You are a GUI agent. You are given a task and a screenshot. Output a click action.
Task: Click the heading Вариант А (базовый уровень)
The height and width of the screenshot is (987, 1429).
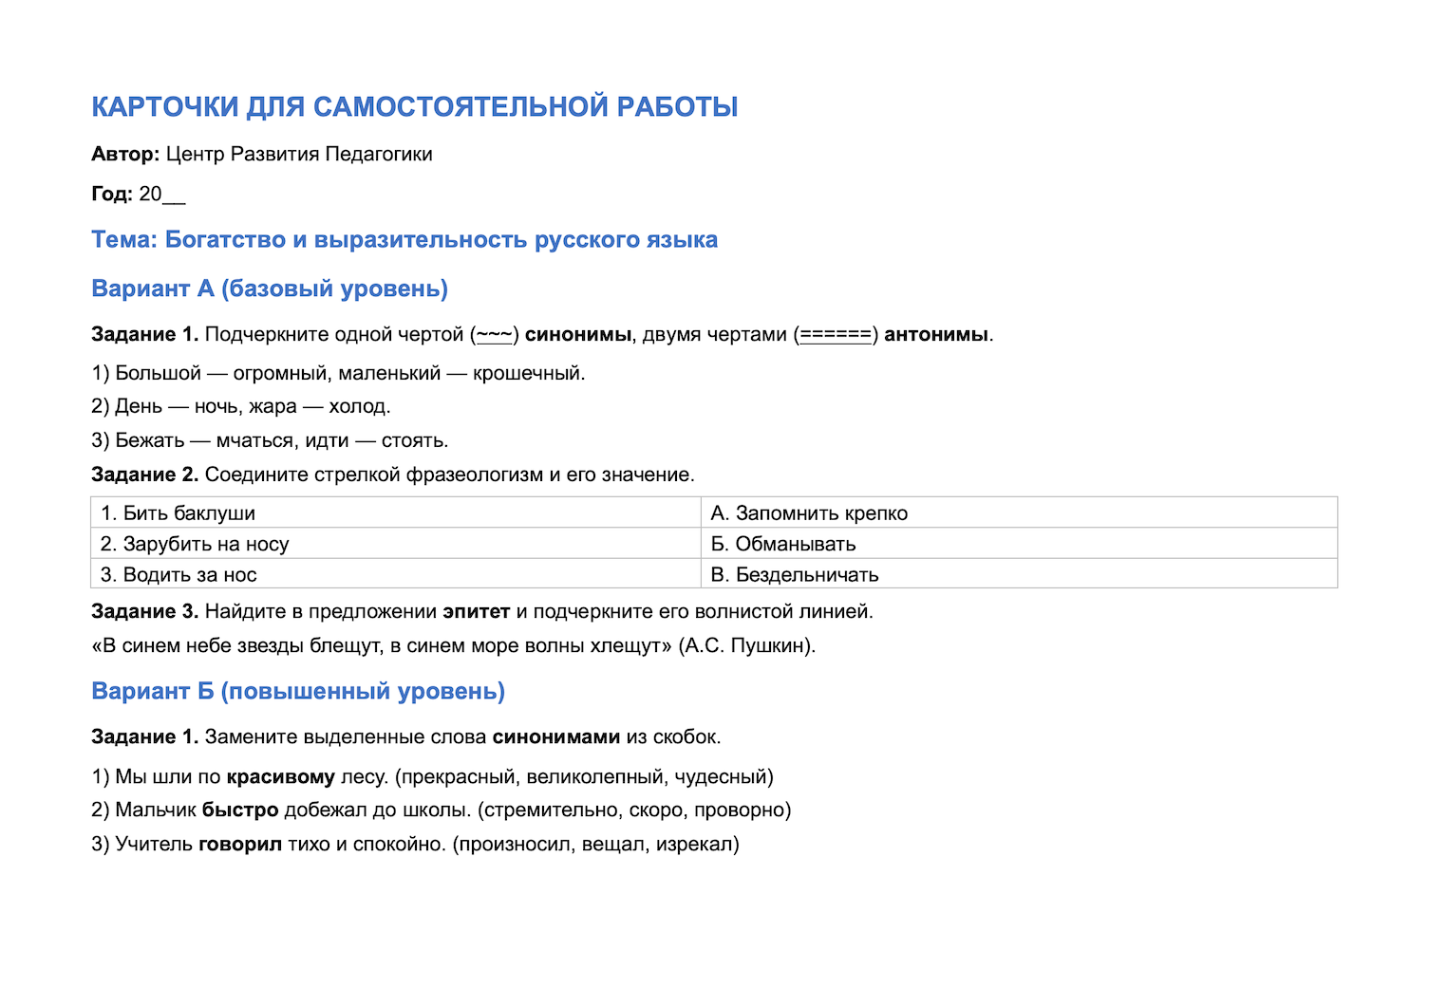(270, 289)
